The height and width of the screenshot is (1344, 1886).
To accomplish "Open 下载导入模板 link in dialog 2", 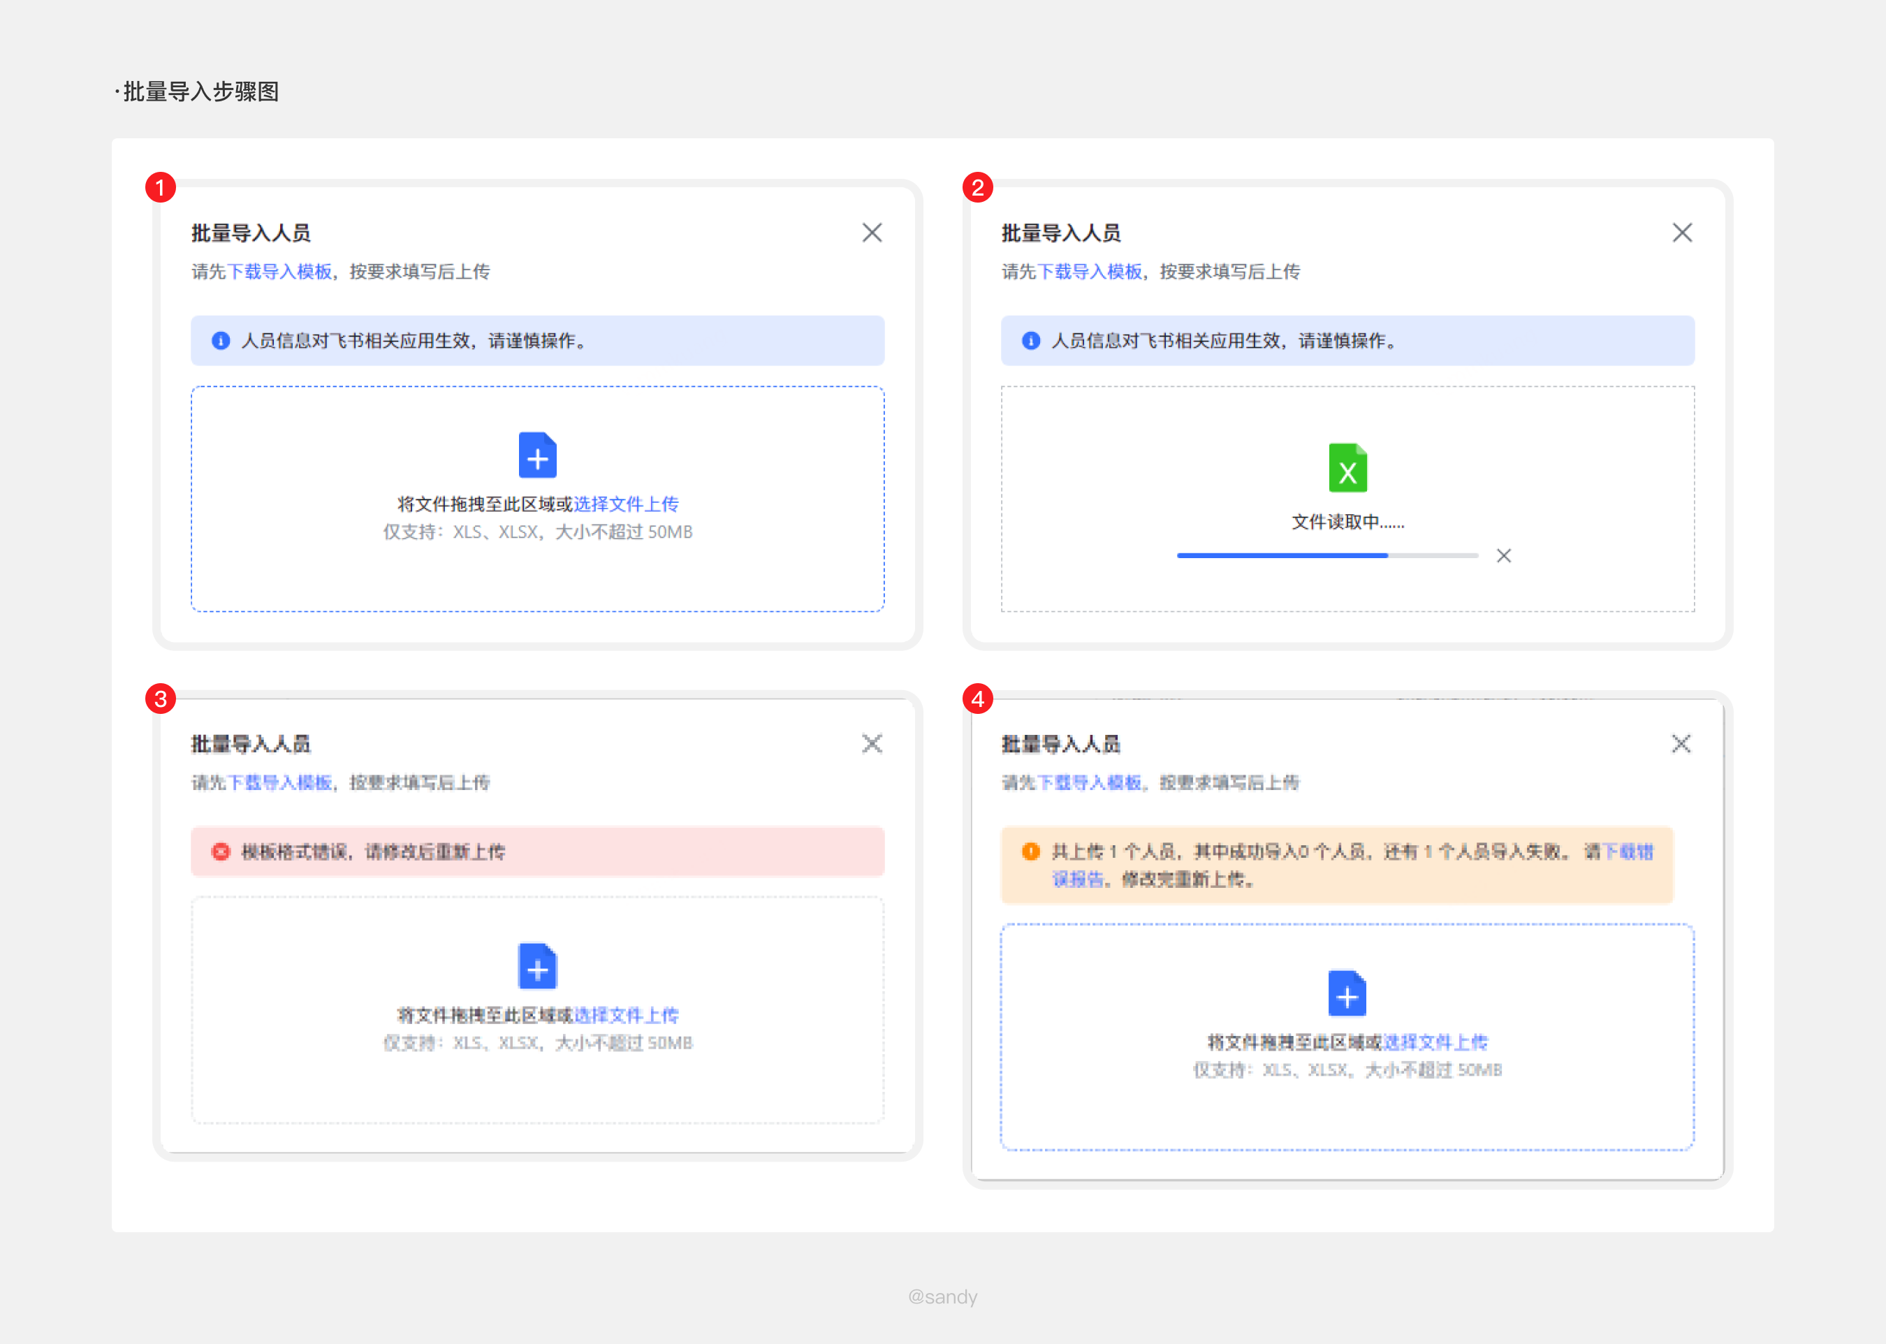I will click(x=1089, y=272).
